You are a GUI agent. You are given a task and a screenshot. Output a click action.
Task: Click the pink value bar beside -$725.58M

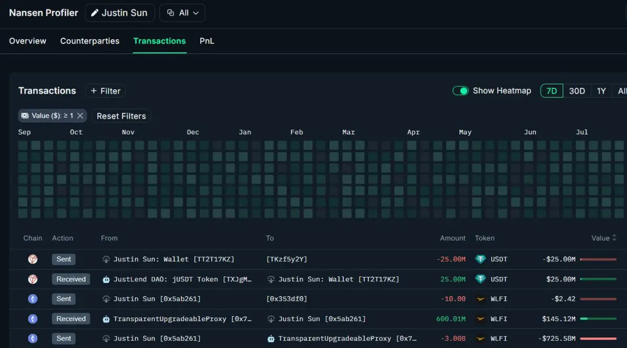(x=598, y=339)
